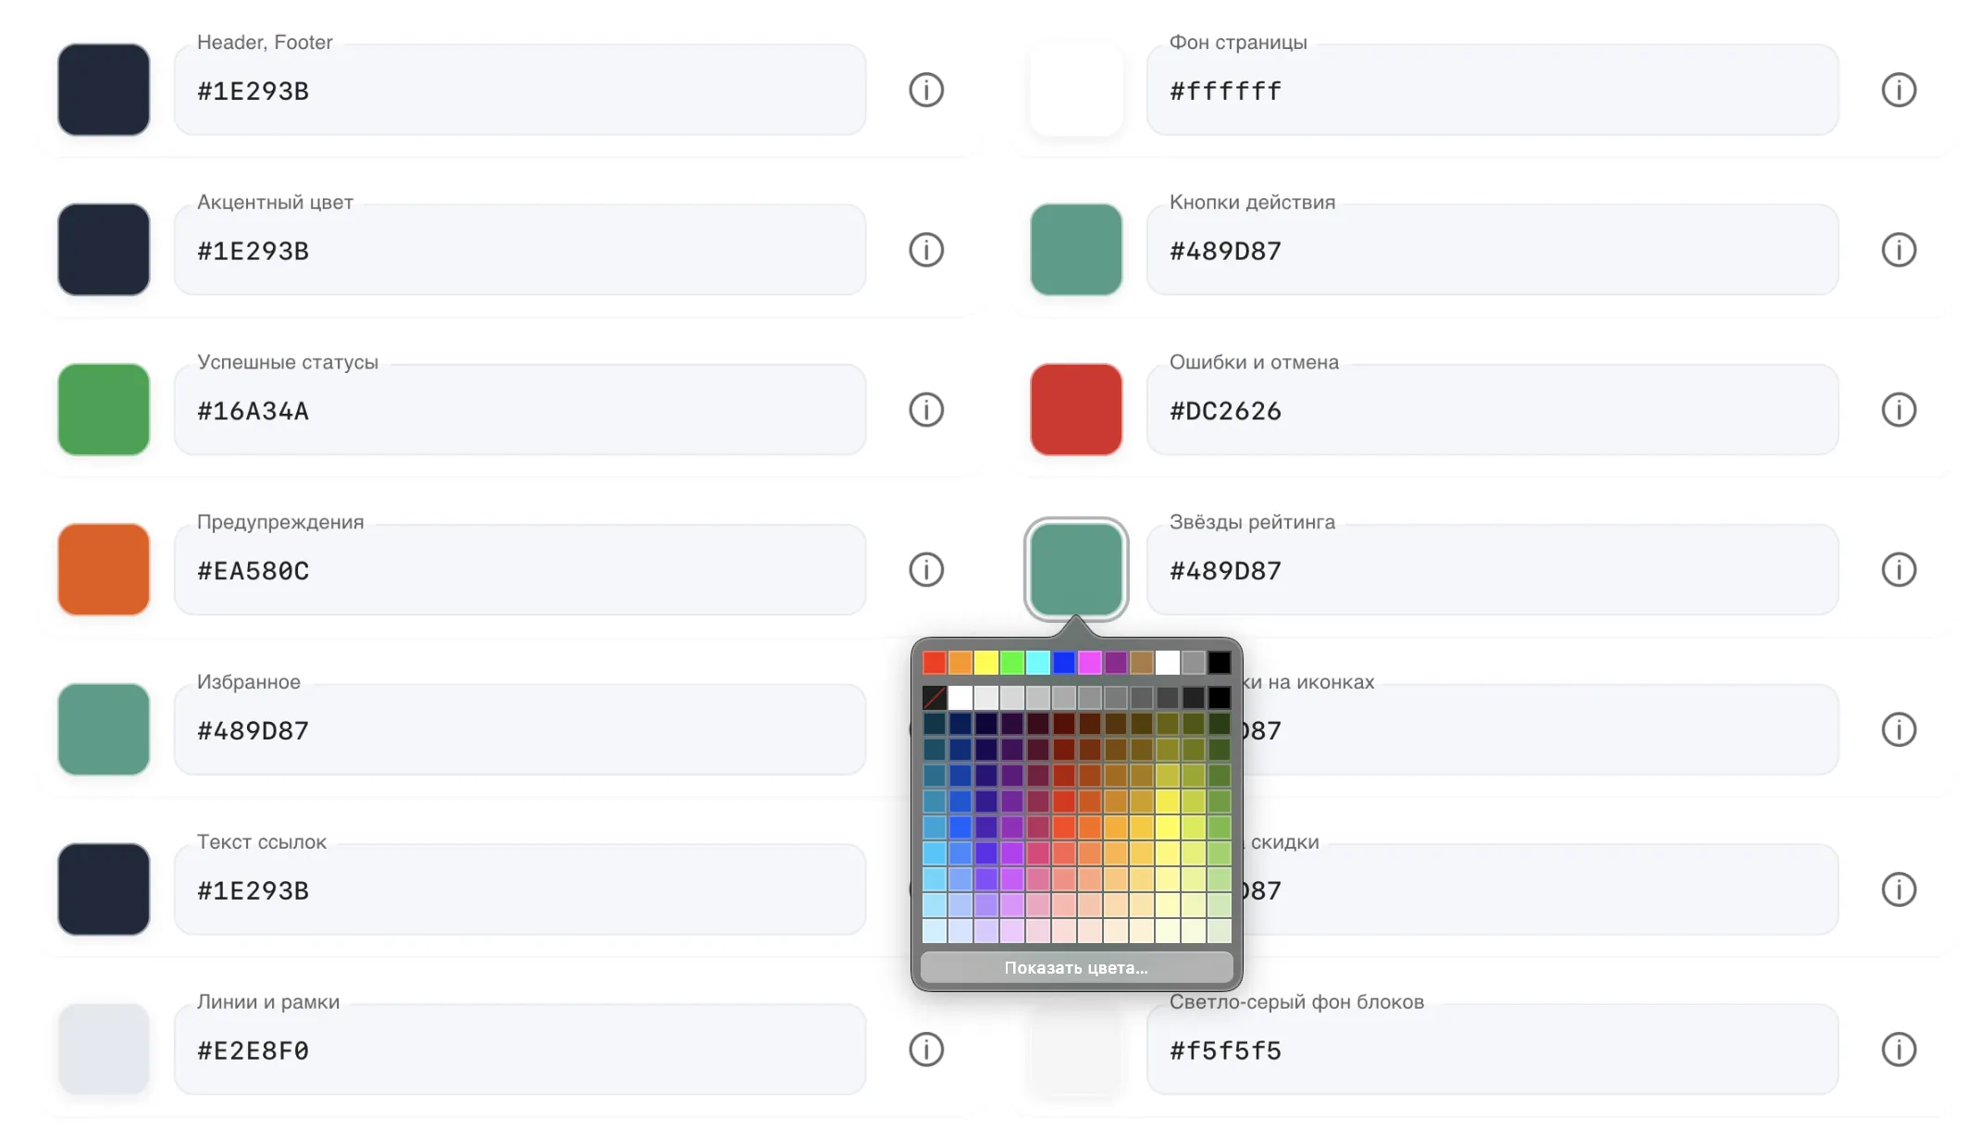Image resolution: width=1982 pixels, height=1143 pixels.
Task: Edit Ошибки и отмена value #DC2626
Action: 1493,410
